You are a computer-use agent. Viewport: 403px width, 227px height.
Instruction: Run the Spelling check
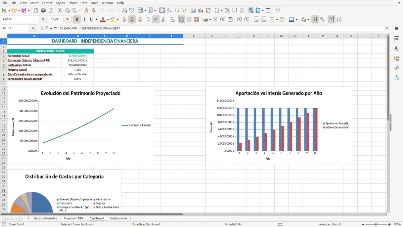131,10
